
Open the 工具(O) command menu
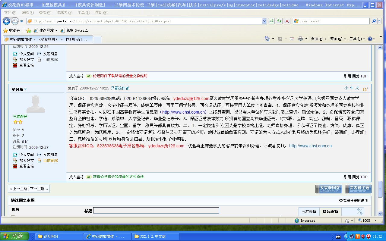(357, 39)
